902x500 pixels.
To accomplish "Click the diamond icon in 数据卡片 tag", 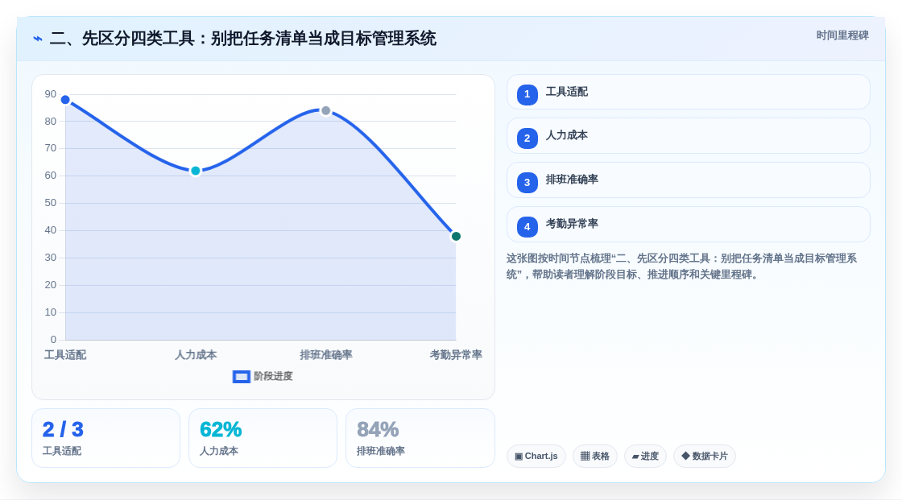I will (685, 456).
